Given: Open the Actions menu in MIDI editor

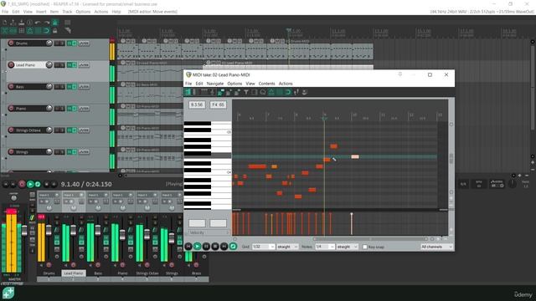Looking at the screenshot, I should click(x=286, y=84).
